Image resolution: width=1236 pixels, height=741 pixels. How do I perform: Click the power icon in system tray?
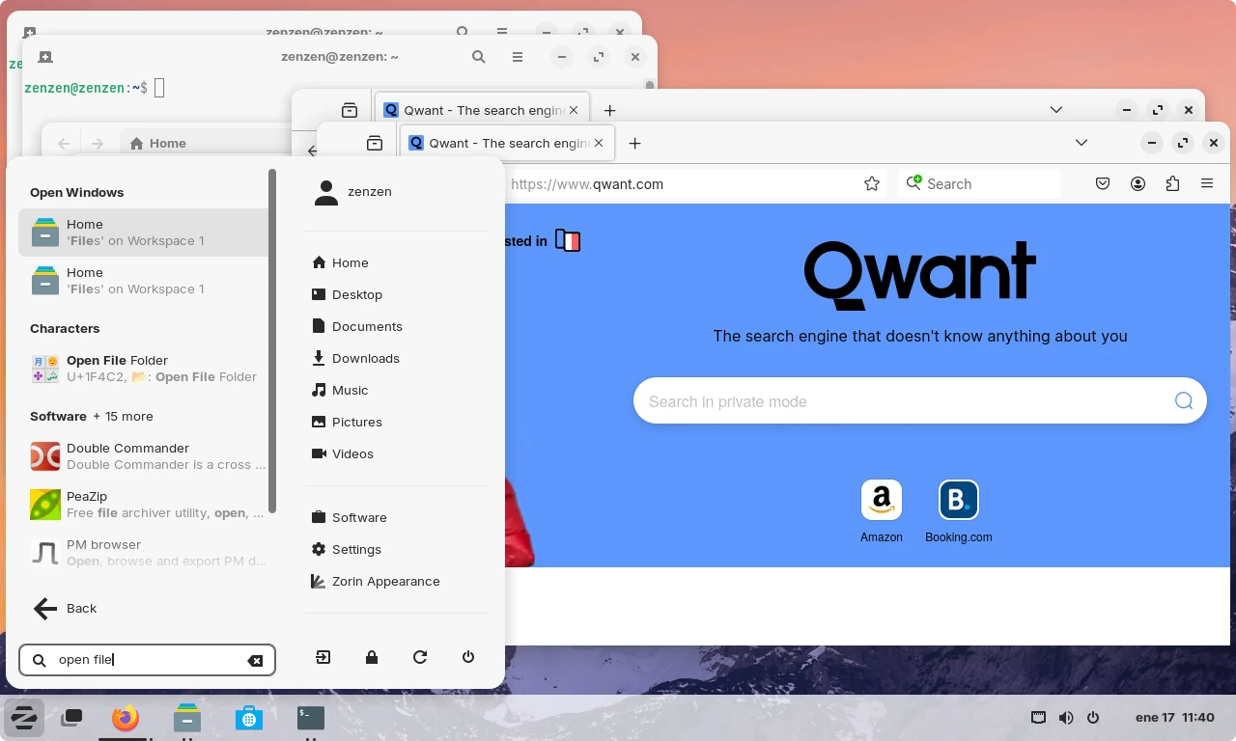tap(1093, 718)
